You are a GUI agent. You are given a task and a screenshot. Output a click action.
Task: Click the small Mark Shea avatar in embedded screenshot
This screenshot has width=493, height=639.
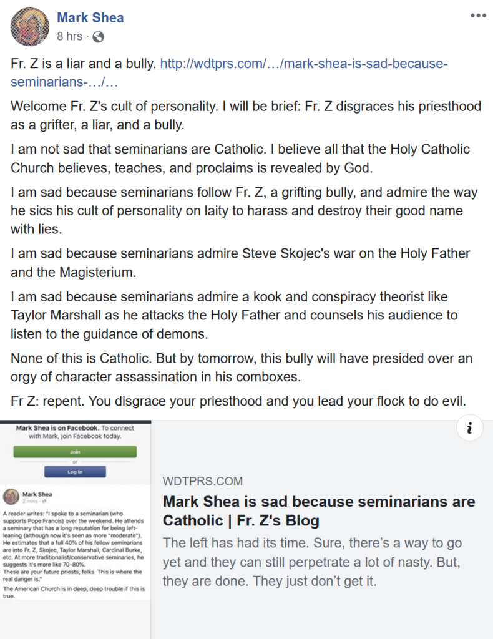pos(12,497)
